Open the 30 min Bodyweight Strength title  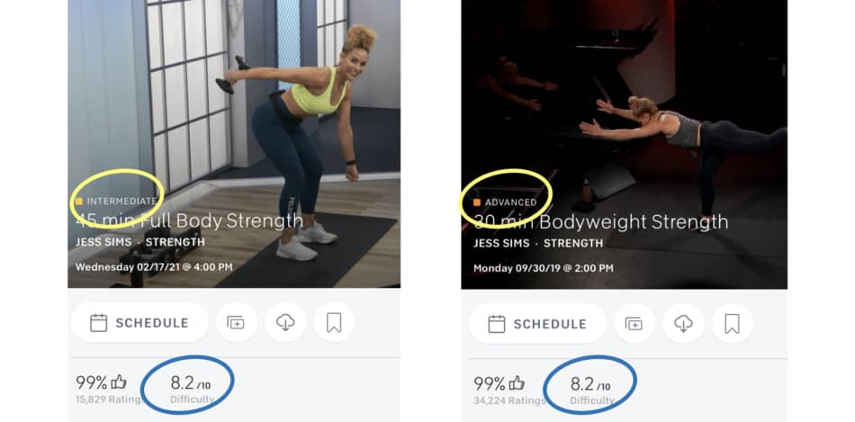point(601,222)
